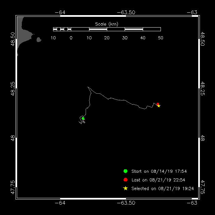Click the red last-position marker on the track
Image resolution: width=215 pixels, height=215 pixels.
(158, 104)
